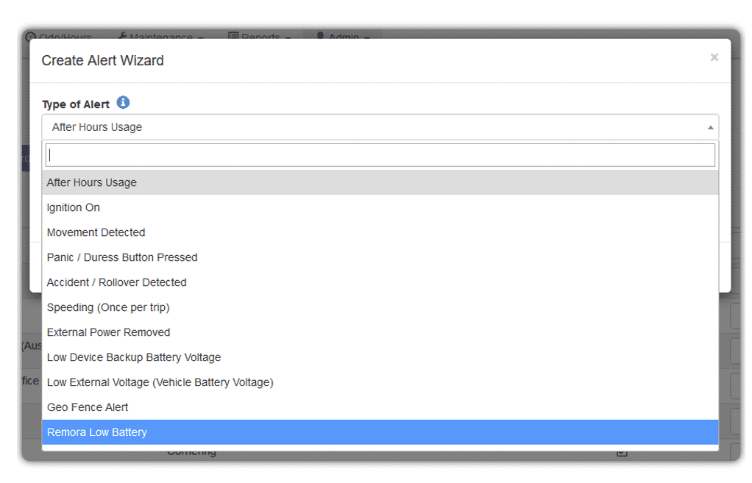Image resolution: width=752 pixels, height=483 pixels.
Task: Collapse the Type of Alert dropdown arrow
Action: (x=710, y=127)
